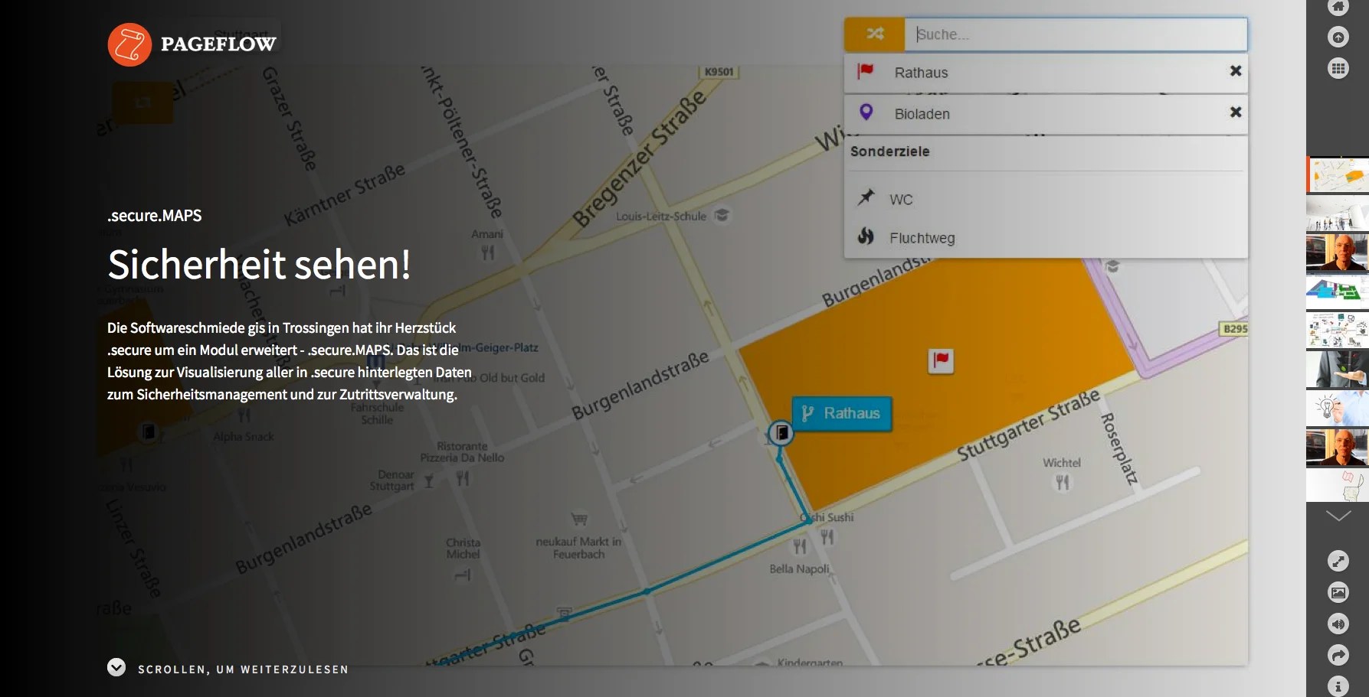Toggle fullscreen mode with the expand icon

tap(1338, 561)
